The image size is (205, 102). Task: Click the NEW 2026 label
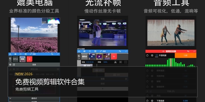click(24, 74)
